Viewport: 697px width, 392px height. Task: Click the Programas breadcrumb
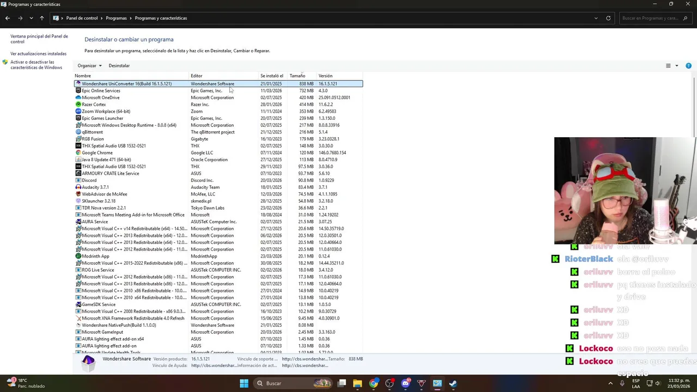(x=116, y=18)
